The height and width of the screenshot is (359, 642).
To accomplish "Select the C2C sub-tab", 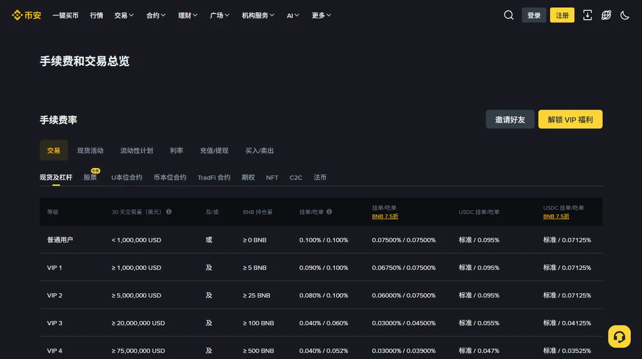I will pos(296,177).
